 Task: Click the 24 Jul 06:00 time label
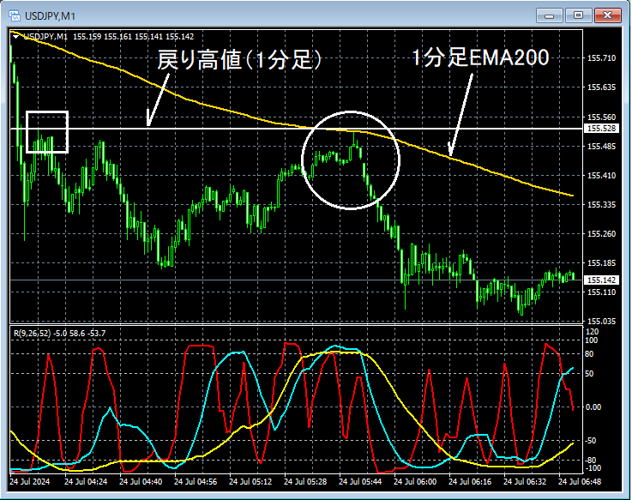coord(415,482)
